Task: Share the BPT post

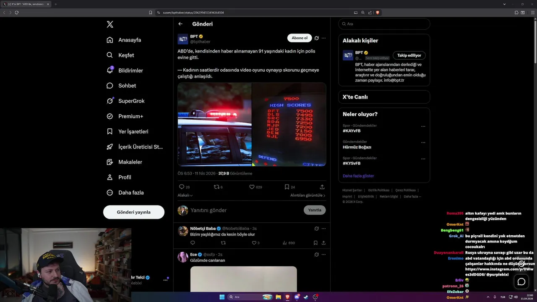Action: click(322, 187)
